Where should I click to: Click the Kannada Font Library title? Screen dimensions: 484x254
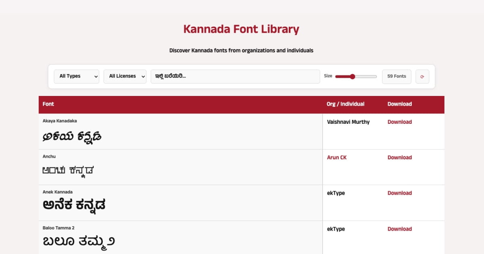coord(241,29)
